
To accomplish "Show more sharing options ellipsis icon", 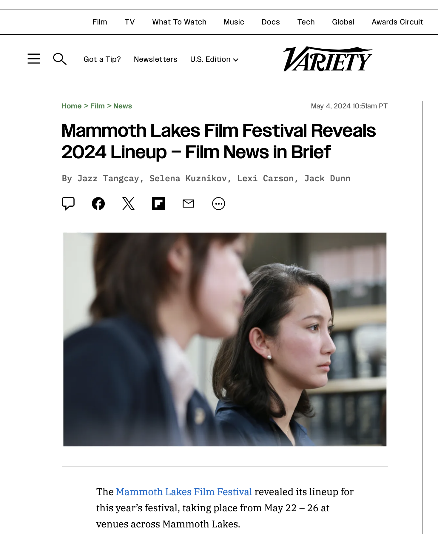I will pyautogui.click(x=218, y=204).
